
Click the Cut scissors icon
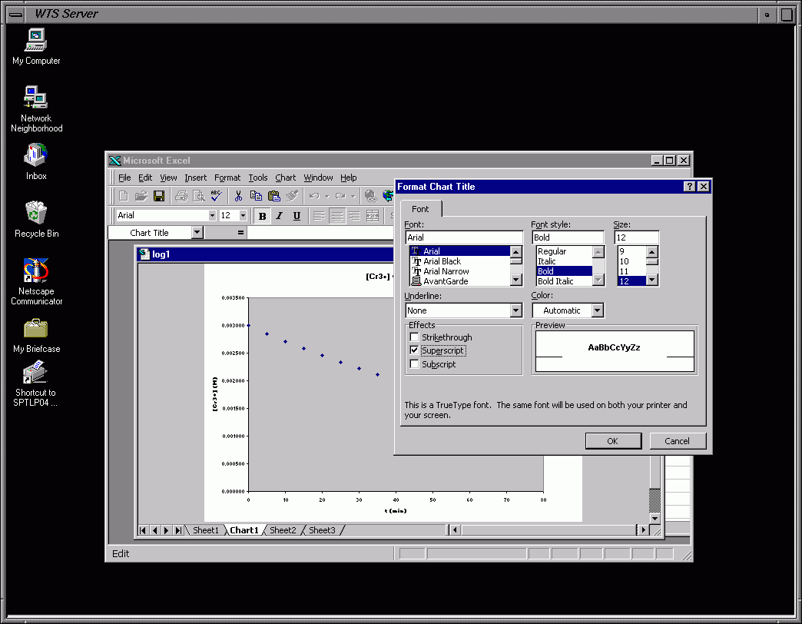239,196
